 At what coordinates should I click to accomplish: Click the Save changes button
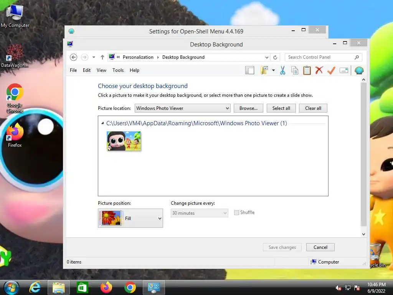point(282,247)
